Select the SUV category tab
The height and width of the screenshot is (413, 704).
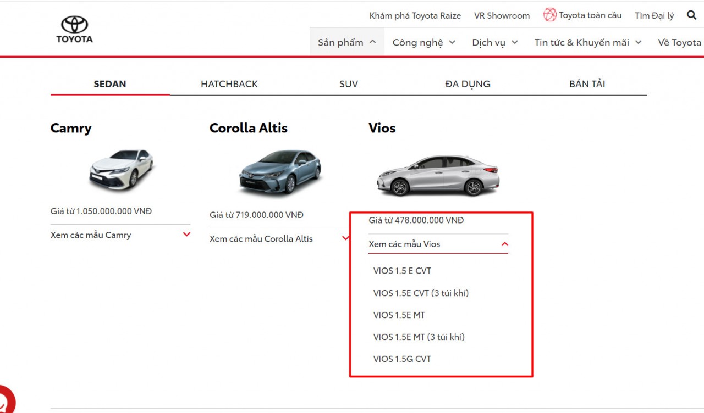click(x=349, y=83)
